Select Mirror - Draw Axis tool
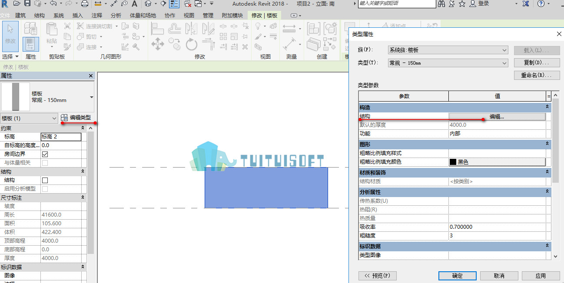 pyautogui.click(x=209, y=28)
